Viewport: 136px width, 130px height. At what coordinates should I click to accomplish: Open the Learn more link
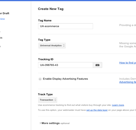[x=118, y=105]
